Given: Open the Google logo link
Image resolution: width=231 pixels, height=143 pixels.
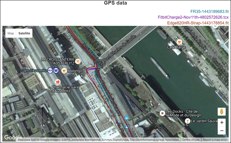Looking at the screenshot, I should point(13,138).
